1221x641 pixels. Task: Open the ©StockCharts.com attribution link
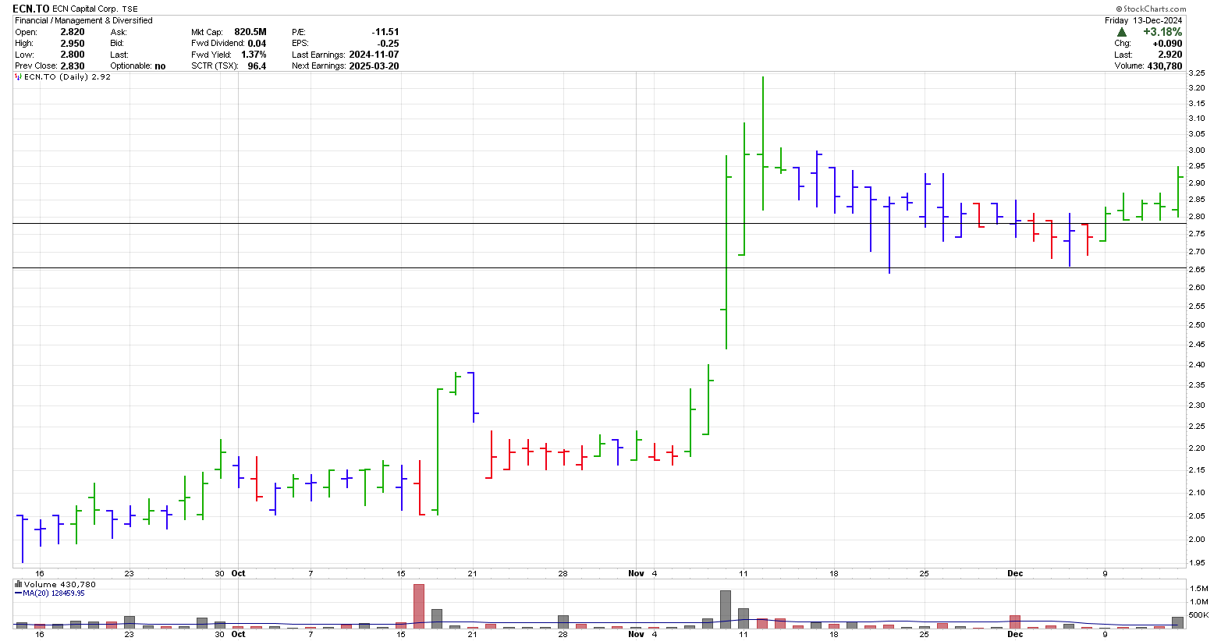1151,9
